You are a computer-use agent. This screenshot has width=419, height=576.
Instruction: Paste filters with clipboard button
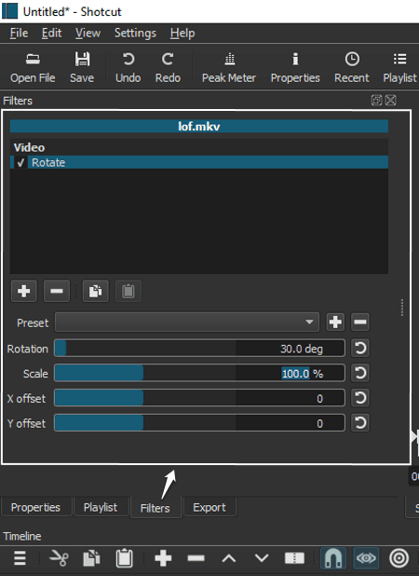(x=128, y=292)
